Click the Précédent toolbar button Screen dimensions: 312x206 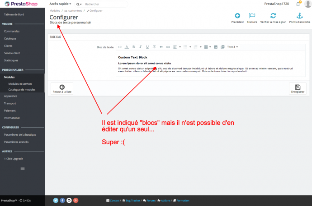click(237, 18)
